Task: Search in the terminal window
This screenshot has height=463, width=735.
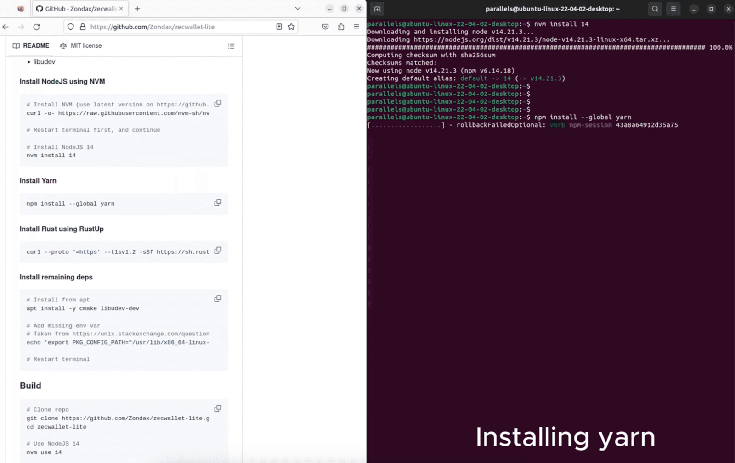Action: point(655,9)
